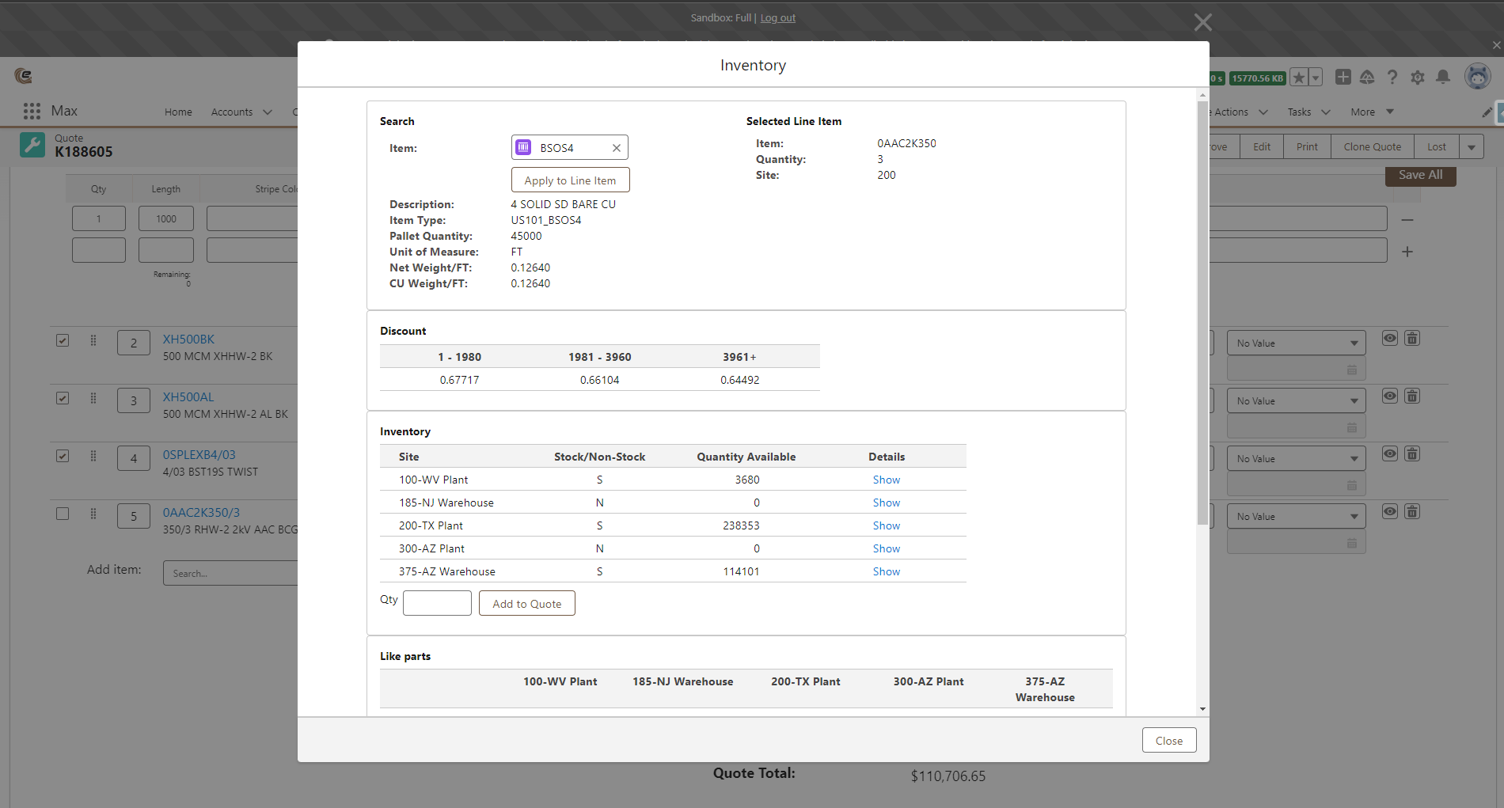Open global actions with the plus icon
The height and width of the screenshot is (808, 1504).
point(1343,77)
